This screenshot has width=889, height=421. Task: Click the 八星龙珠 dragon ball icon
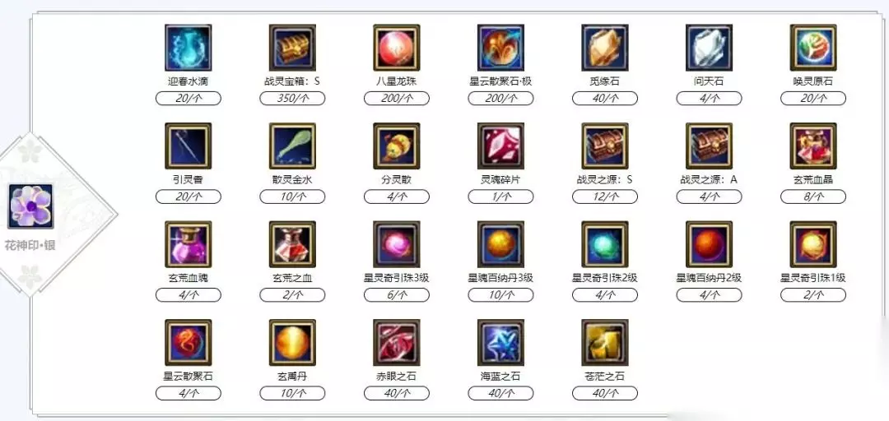(x=397, y=48)
